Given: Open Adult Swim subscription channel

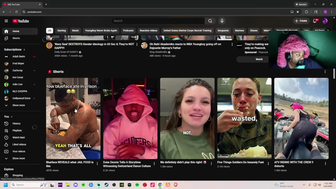Looking at the screenshot, I should [20, 56].
